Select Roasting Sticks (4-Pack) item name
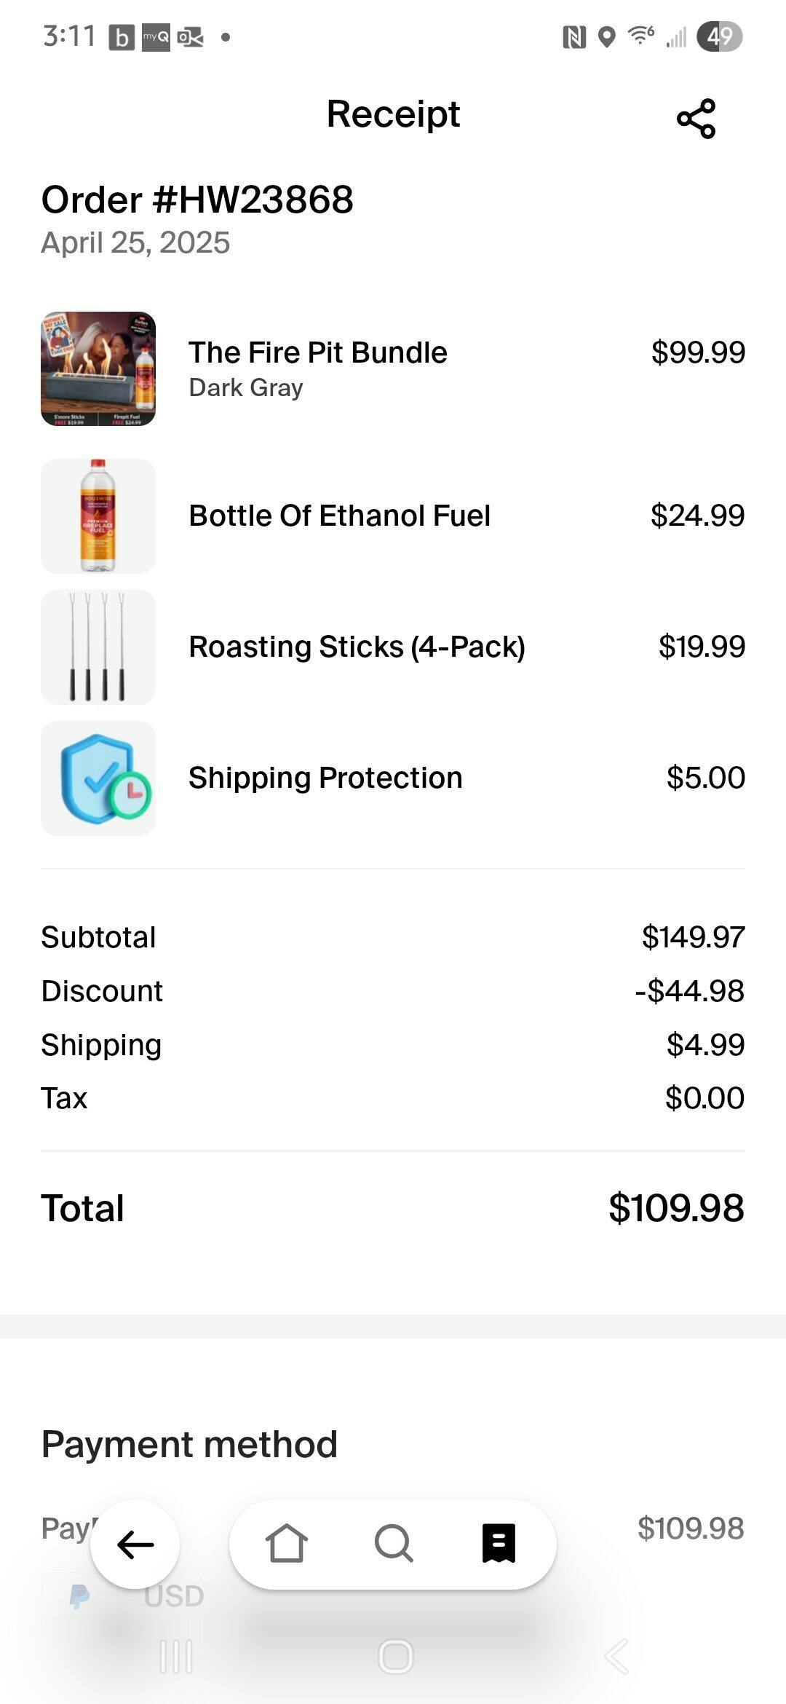Screen dimensions: 786x1704 tap(357, 647)
